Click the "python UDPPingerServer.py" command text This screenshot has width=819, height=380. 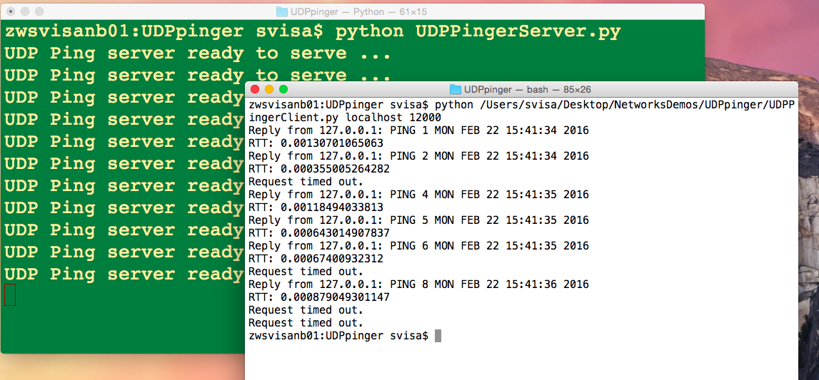478,32
